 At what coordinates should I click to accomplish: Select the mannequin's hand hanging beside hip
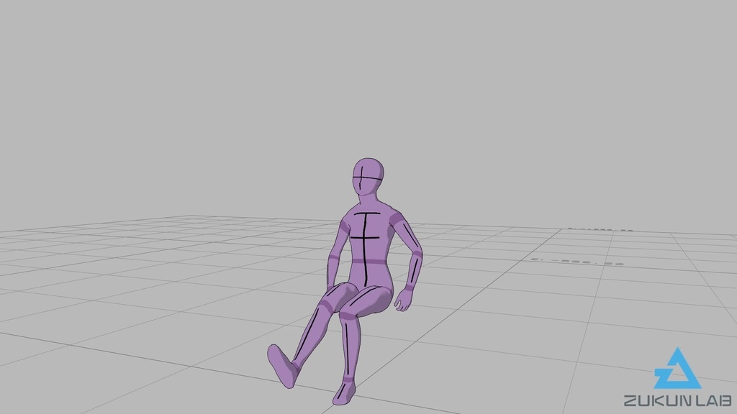403,300
